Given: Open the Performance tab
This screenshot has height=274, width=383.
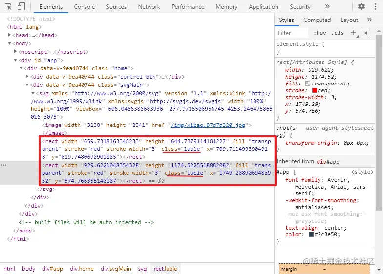Looking at the screenshot, I should coord(188,7).
